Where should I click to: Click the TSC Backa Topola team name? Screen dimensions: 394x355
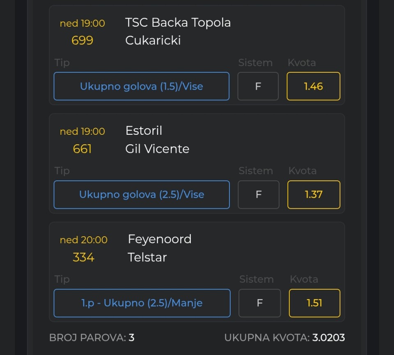178,23
